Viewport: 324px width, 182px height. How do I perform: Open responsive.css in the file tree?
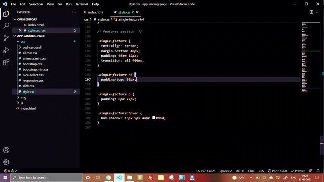(33, 81)
